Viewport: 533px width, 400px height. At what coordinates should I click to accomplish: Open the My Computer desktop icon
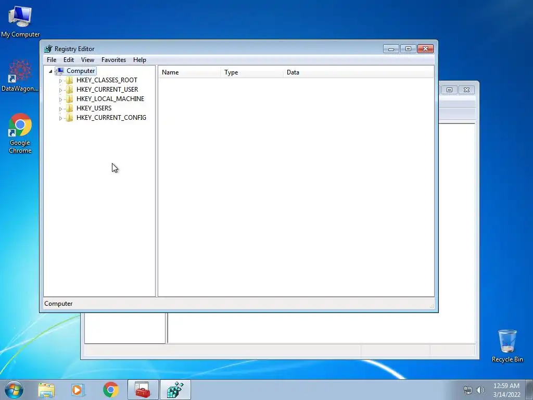tap(20, 21)
